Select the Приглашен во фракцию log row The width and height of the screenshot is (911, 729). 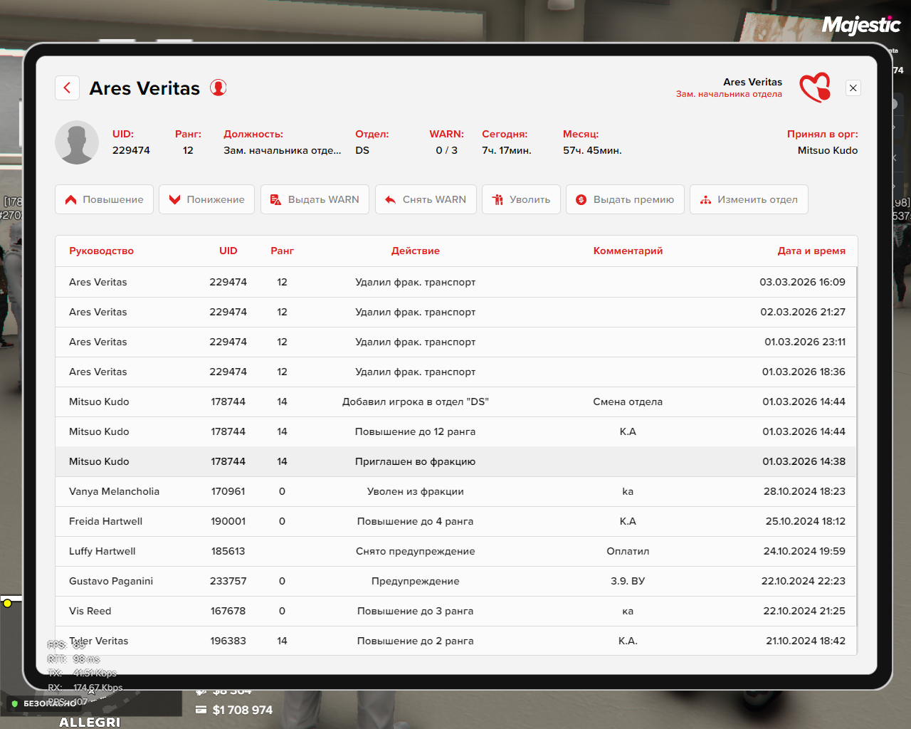click(x=415, y=461)
